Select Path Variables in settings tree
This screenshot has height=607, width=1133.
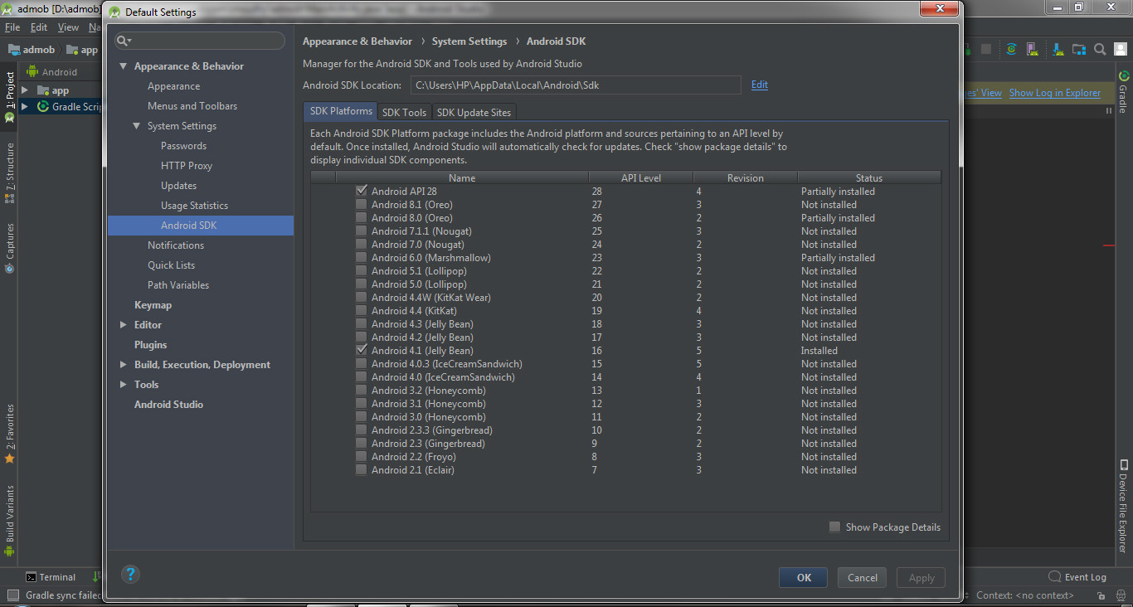pyautogui.click(x=178, y=285)
